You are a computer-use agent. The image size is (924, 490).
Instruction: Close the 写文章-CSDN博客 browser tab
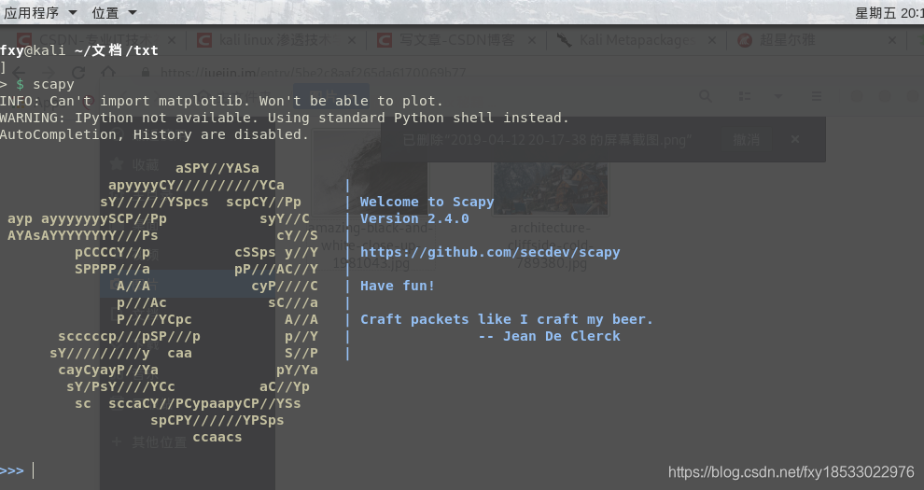(532, 40)
